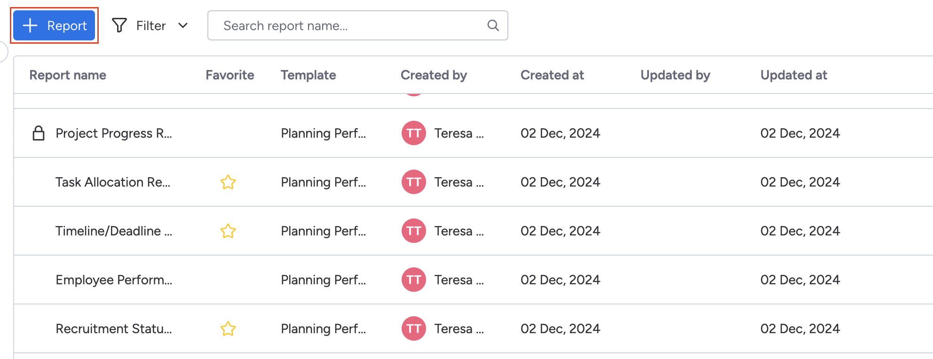This screenshot has height=359, width=933.
Task: Click the plus icon on Report button
Action: point(30,25)
